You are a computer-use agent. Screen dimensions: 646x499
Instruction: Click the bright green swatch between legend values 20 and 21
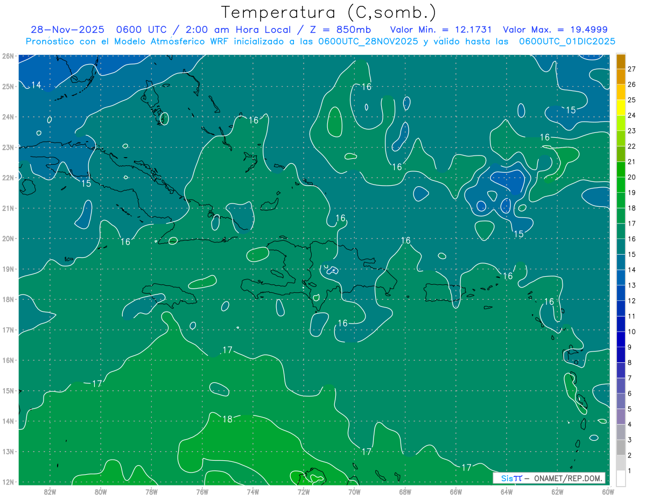[x=621, y=170]
